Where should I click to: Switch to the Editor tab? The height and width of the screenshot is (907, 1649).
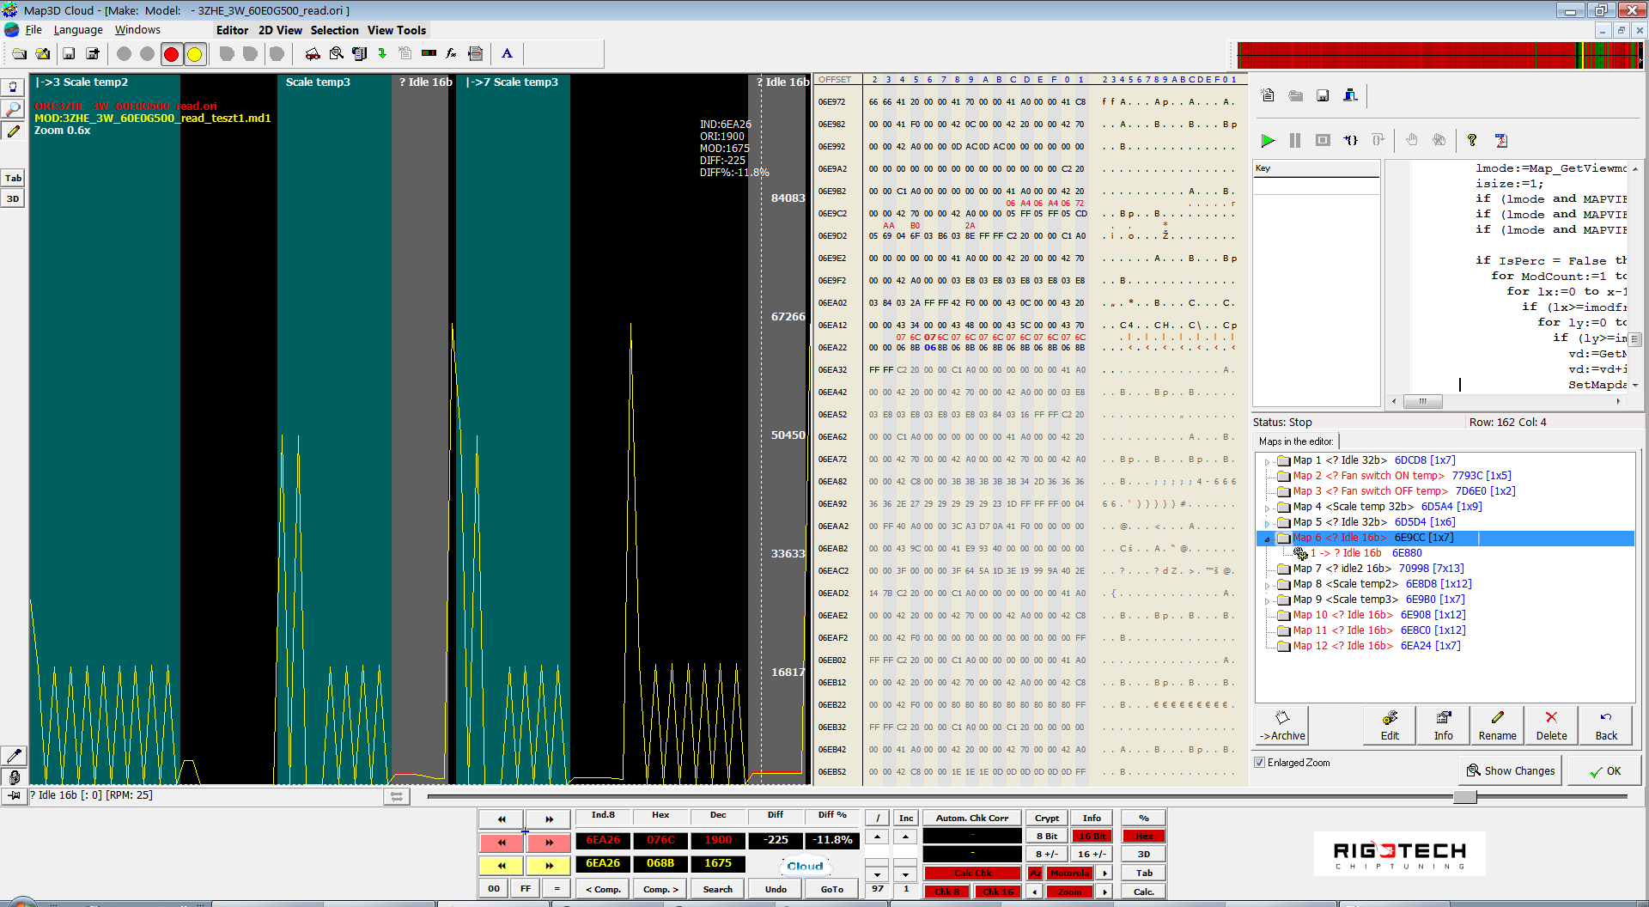pyautogui.click(x=232, y=30)
